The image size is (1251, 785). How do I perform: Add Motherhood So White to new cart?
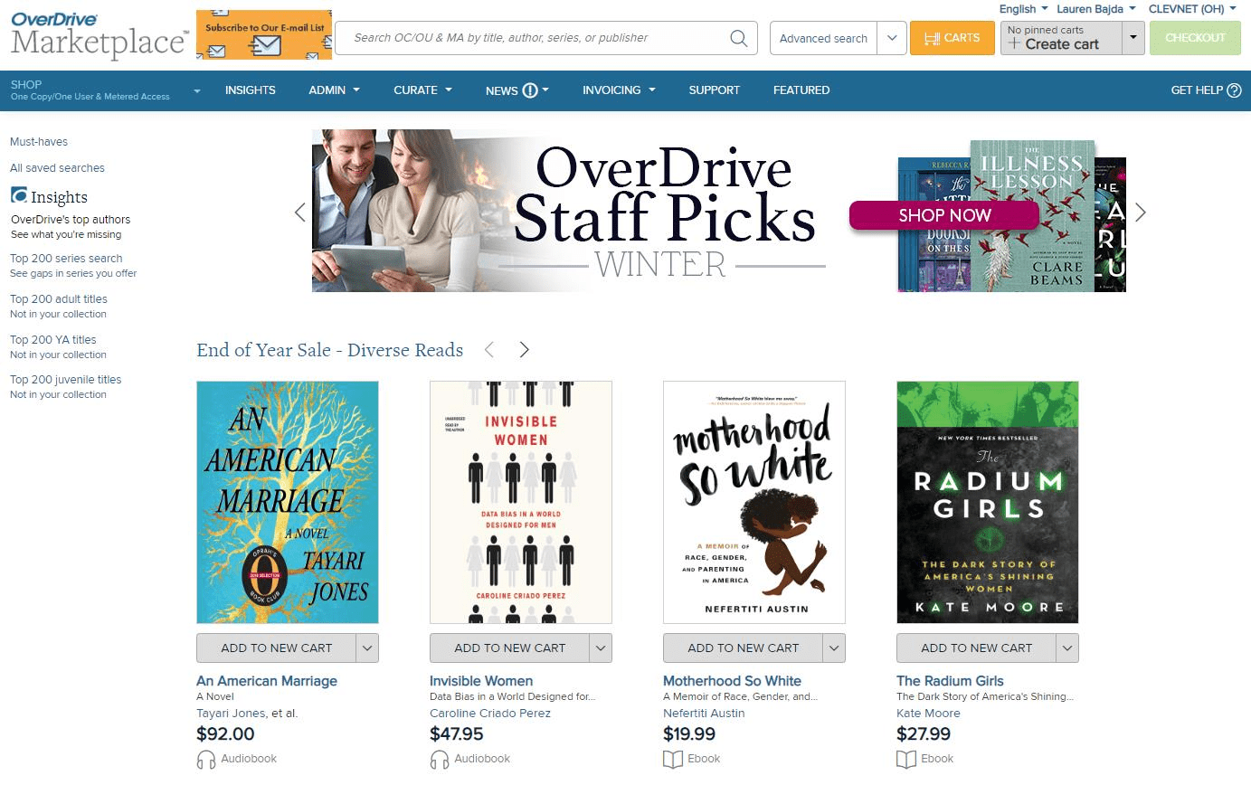tap(744, 648)
